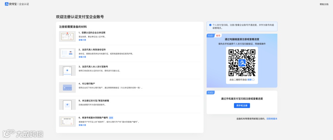Click the 企业认证 header text
The width and height of the screenshot is (333, 140).
24,4
